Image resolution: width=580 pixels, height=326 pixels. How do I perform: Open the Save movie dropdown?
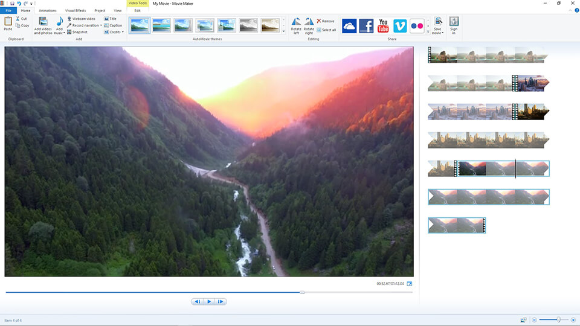tap(438, 33)
